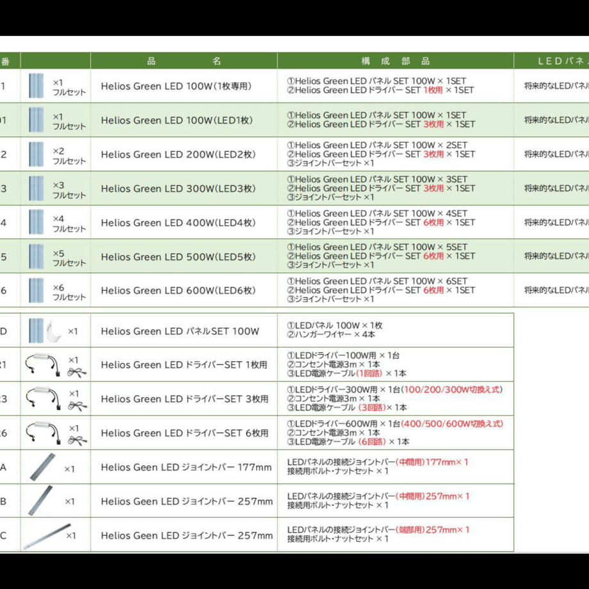Viewport: 589px width, 589px height.
Task: Select product name Helios Green LED 600W(LED6枚)
Action: pos(179,291)
